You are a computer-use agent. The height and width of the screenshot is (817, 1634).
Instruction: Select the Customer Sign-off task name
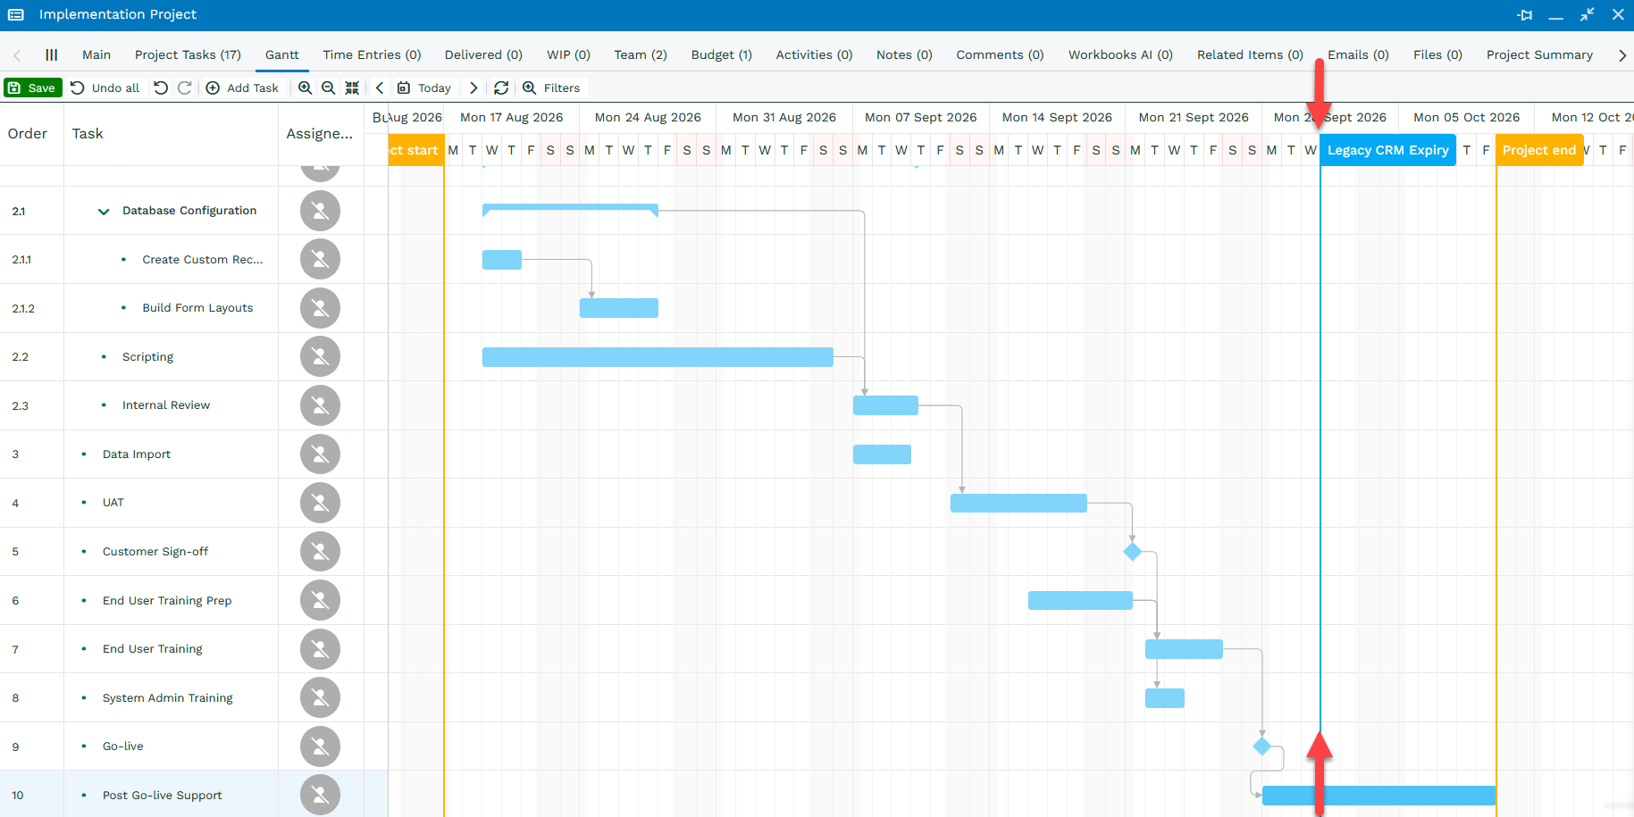pos(155,552)
